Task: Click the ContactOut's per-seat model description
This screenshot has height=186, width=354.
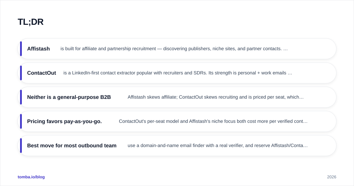Action: [213, 121]
